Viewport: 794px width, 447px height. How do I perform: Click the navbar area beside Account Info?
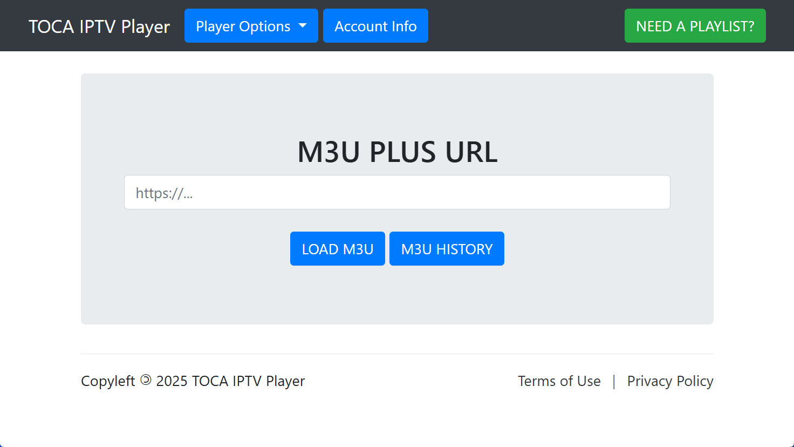click(512, 25)
